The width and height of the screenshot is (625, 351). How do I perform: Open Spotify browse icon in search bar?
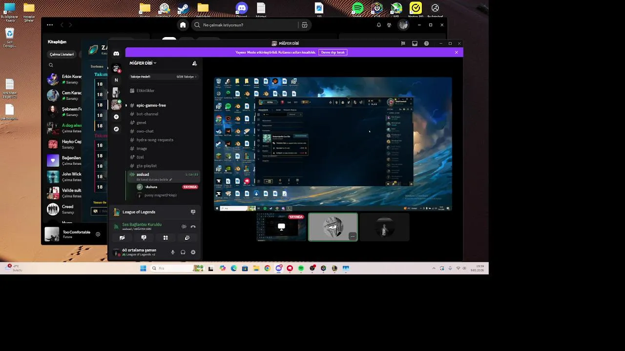(304, 25)
